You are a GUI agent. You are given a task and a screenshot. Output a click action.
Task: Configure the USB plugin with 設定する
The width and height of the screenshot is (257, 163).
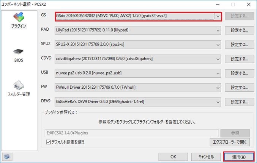coord(240,73)
